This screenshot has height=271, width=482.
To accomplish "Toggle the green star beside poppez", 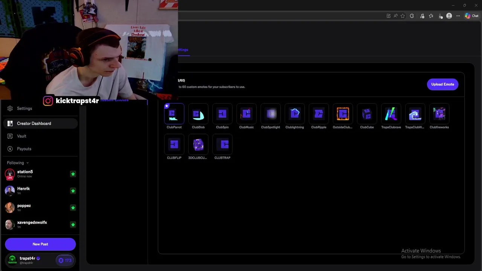I will click(x=73, y=208).
